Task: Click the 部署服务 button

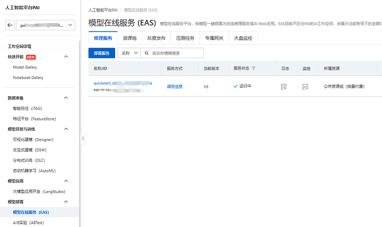Action: pyautogui.click(x=102, y=53)
